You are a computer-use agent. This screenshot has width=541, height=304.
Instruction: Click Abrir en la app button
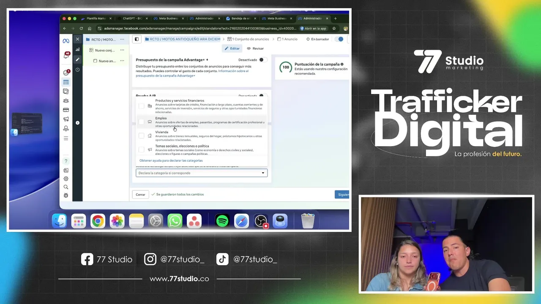coord(313,29)
